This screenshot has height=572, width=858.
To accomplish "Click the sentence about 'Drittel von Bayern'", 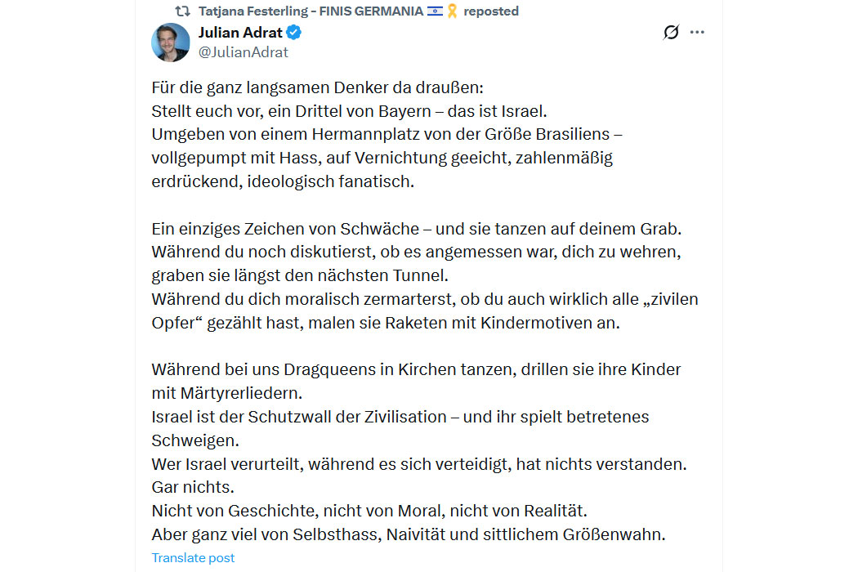I will (x=349, y=111).
